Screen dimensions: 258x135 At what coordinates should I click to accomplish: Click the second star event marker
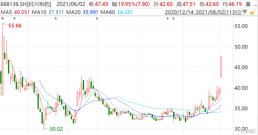click(15, 18)
